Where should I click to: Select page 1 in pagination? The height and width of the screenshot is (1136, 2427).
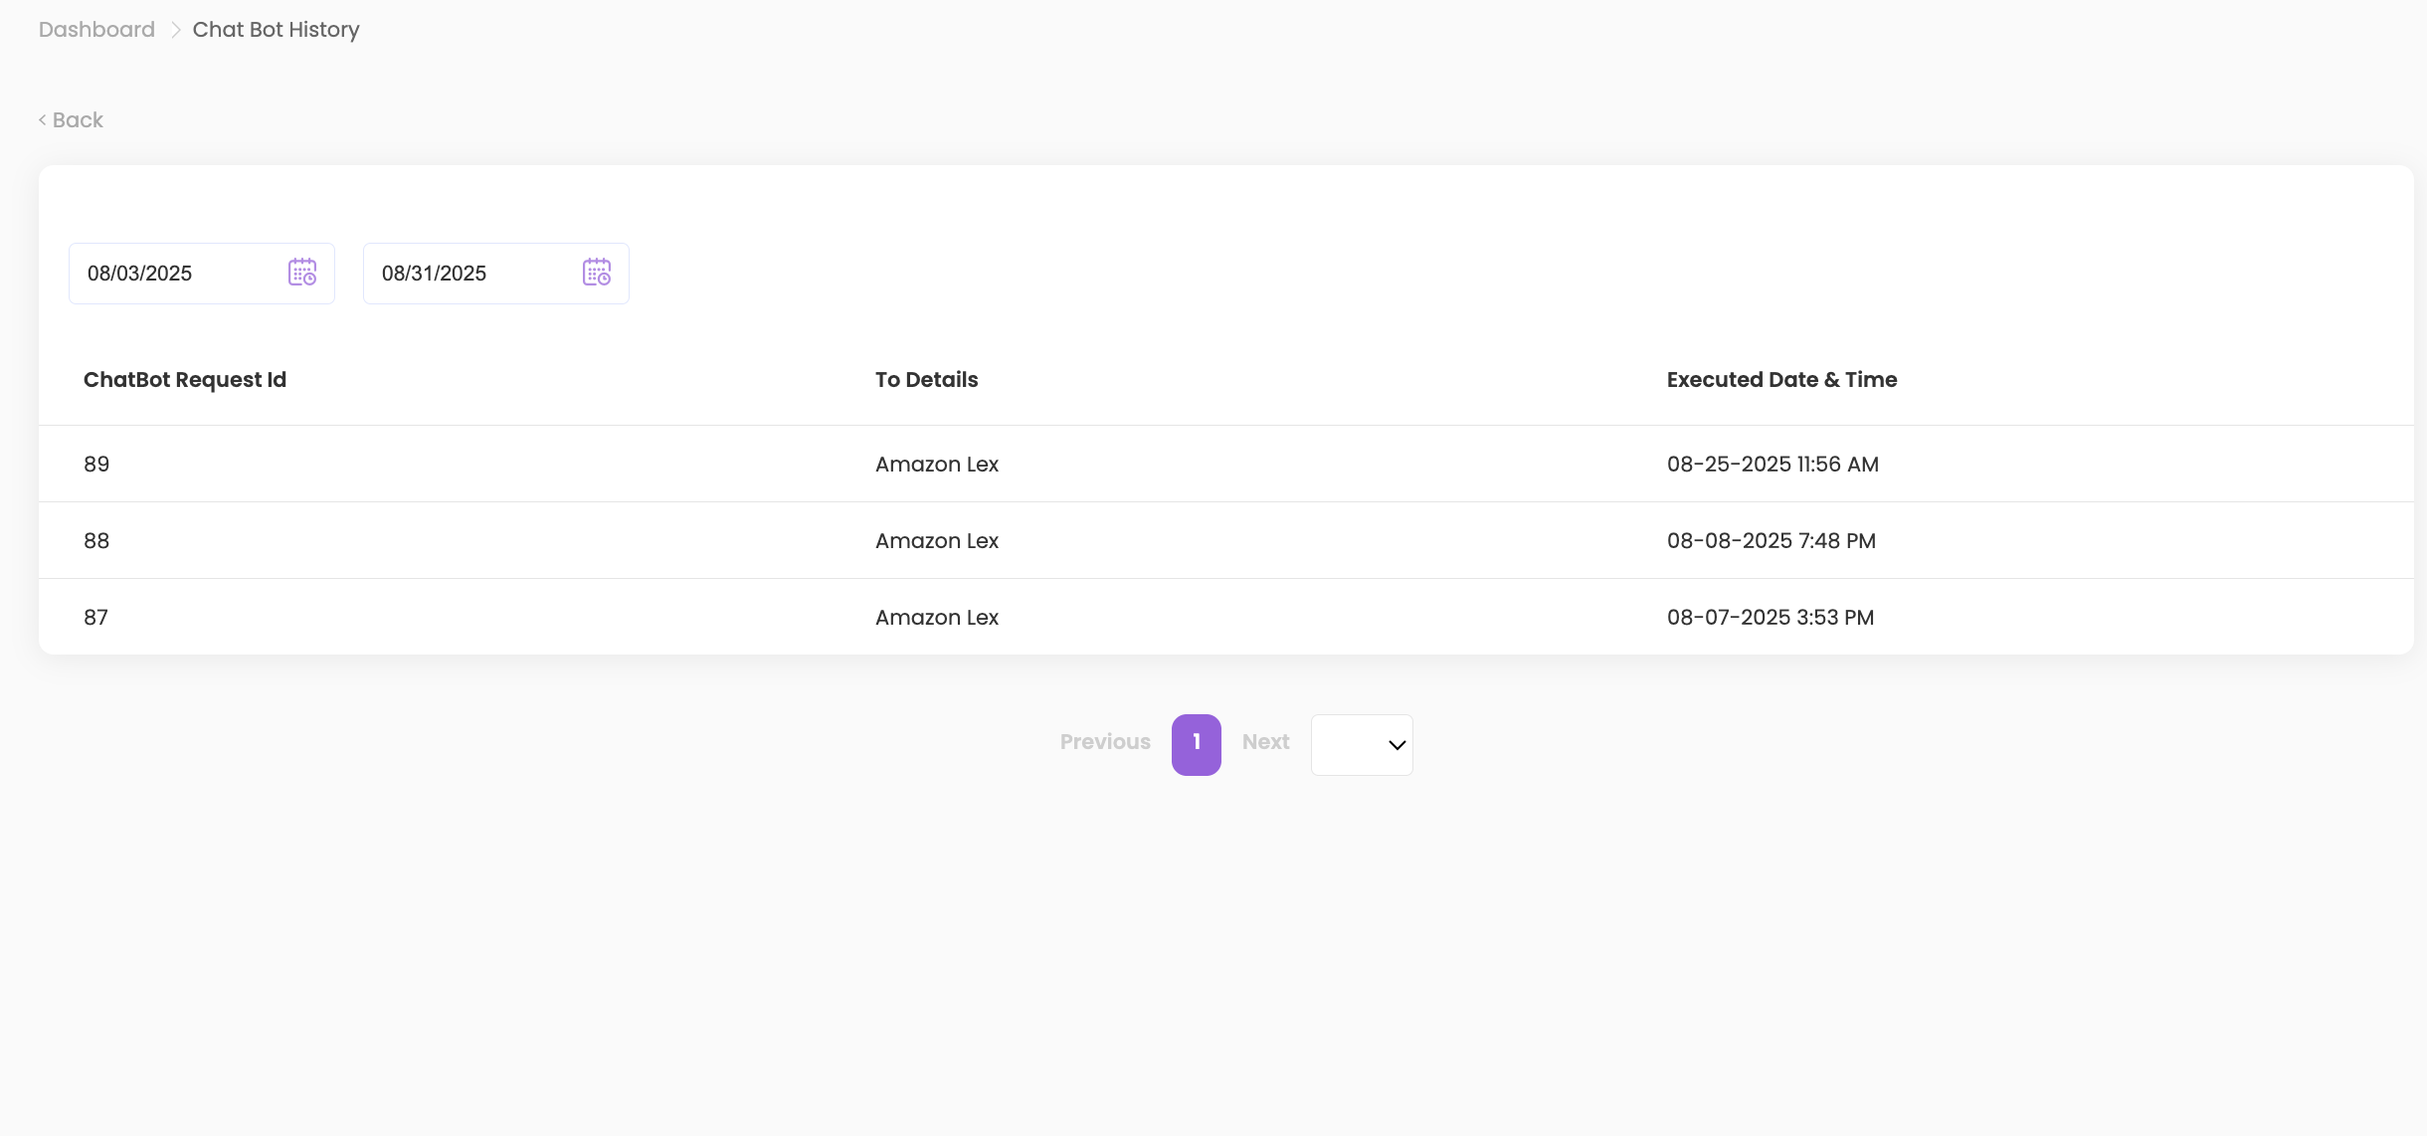click(1196, 744)
